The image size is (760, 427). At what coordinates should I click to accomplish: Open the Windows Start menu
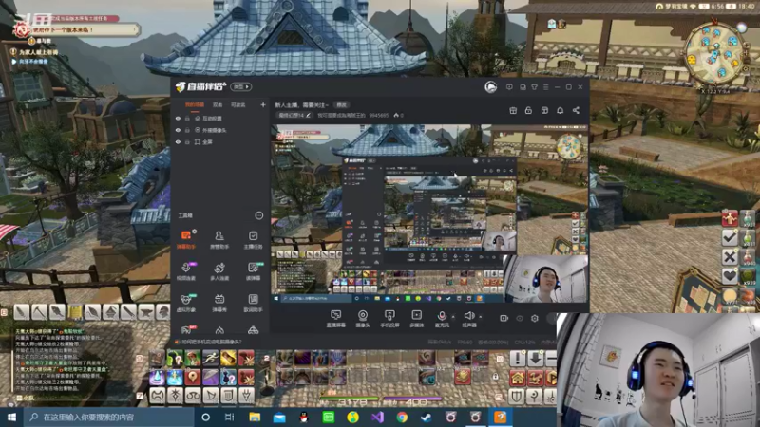[x=11, y=417]
